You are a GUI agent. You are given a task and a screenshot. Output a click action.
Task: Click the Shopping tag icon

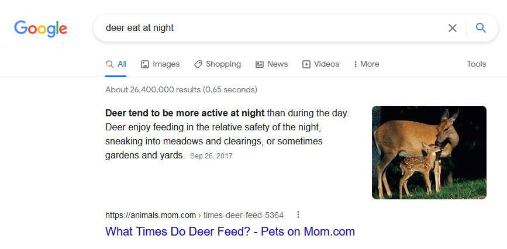pyautogui.click(x=198, y=64)
